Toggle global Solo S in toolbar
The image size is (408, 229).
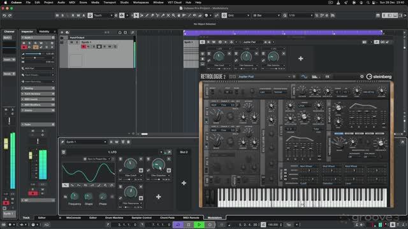(62, 15)
